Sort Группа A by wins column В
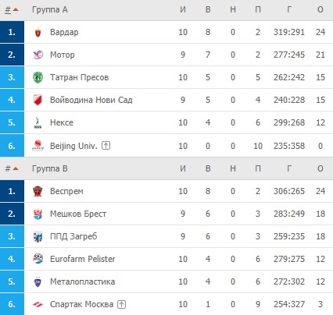The height and width of the screenshot is (315, 333). coord(208,10)
